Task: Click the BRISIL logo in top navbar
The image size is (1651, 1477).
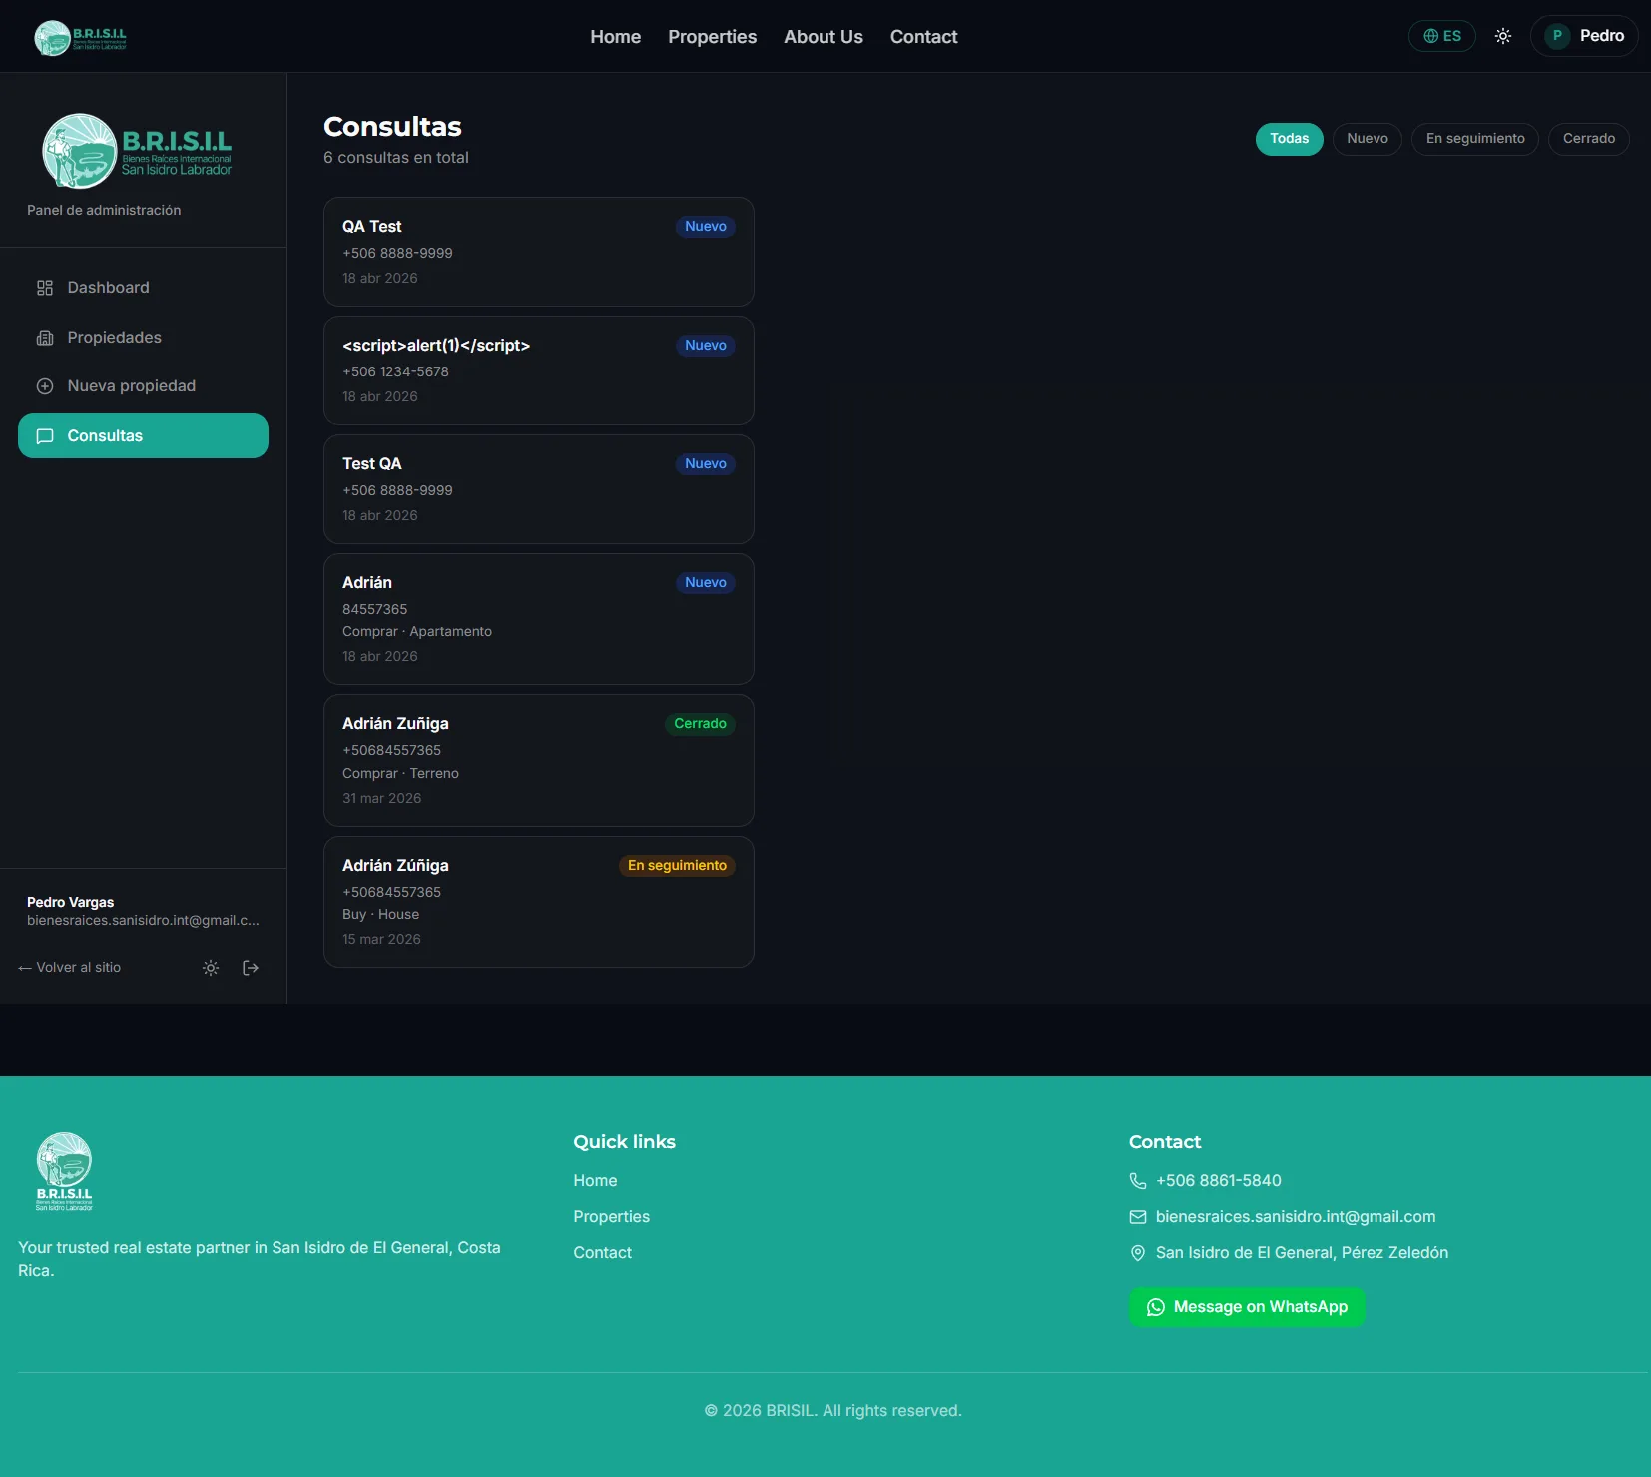Action: click(81, 37)
